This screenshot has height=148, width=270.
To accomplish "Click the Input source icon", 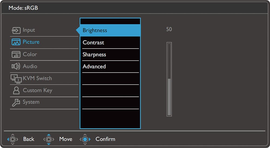I will (x=16, y=30).
